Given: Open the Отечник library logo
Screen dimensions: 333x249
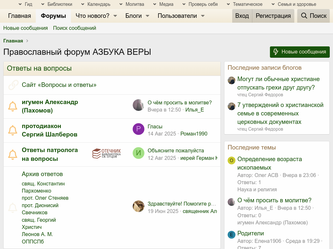Looking at the screenshot, I should click(x=107, y=153).
